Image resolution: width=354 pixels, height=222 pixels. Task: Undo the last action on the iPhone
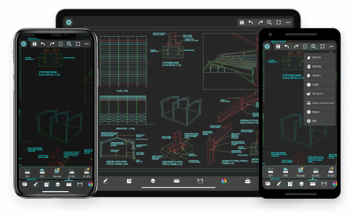coord(43,44)
